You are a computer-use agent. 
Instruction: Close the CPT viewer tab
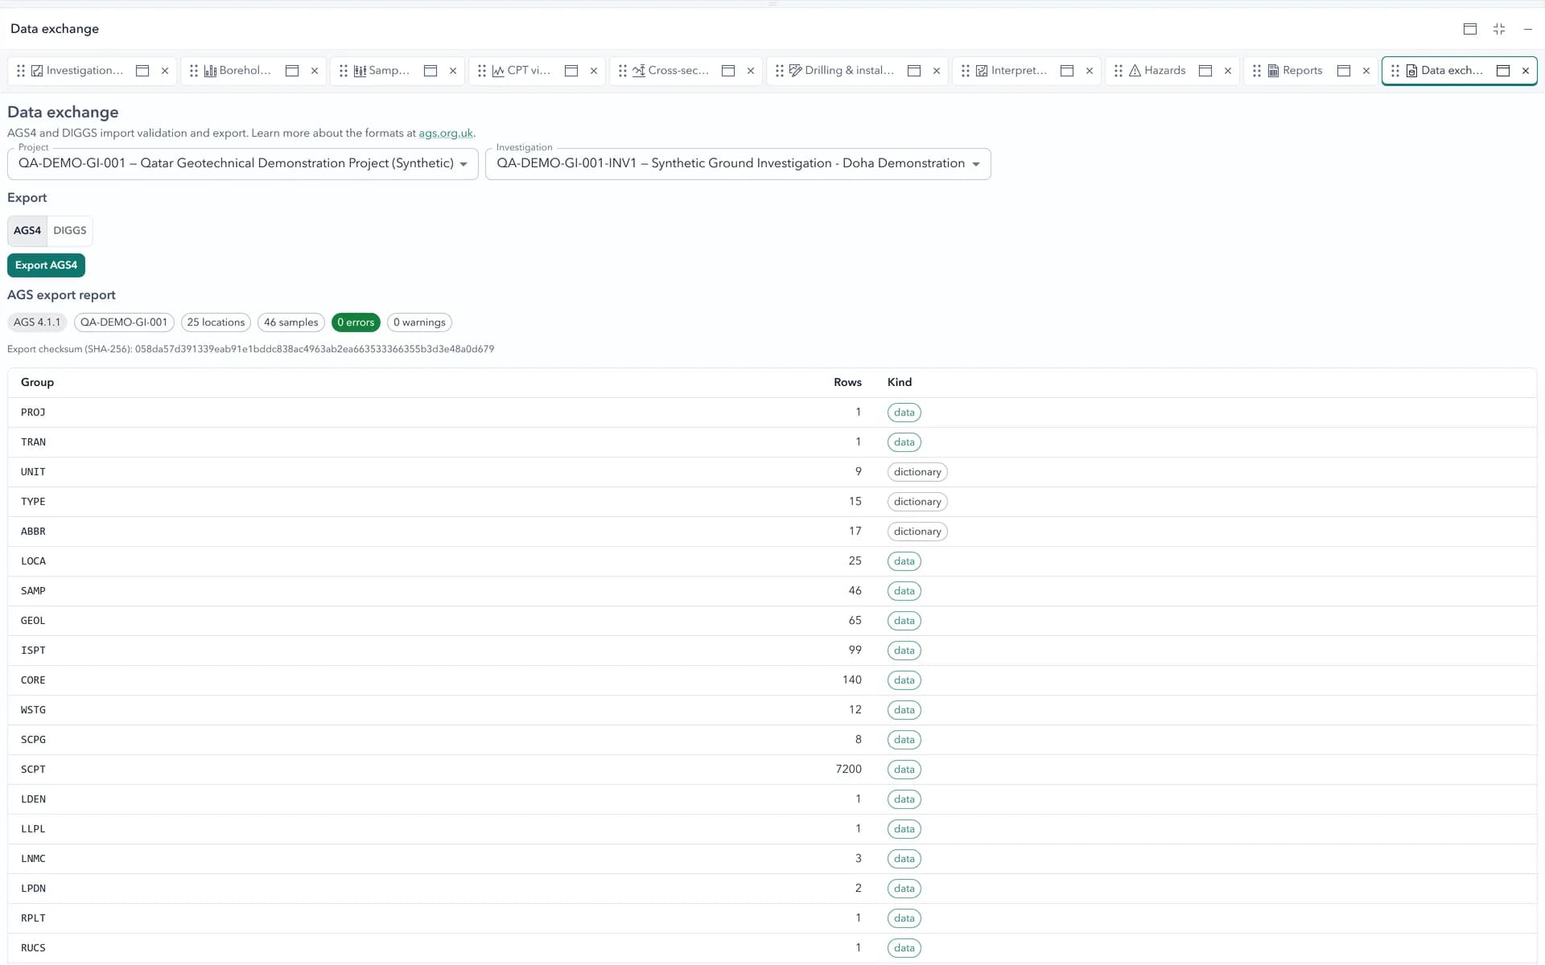coord(594,71)
